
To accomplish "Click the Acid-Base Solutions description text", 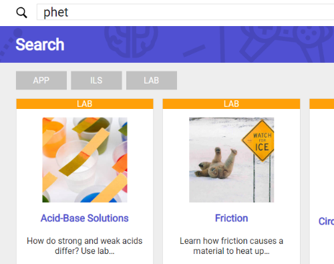I will (85, 246).
